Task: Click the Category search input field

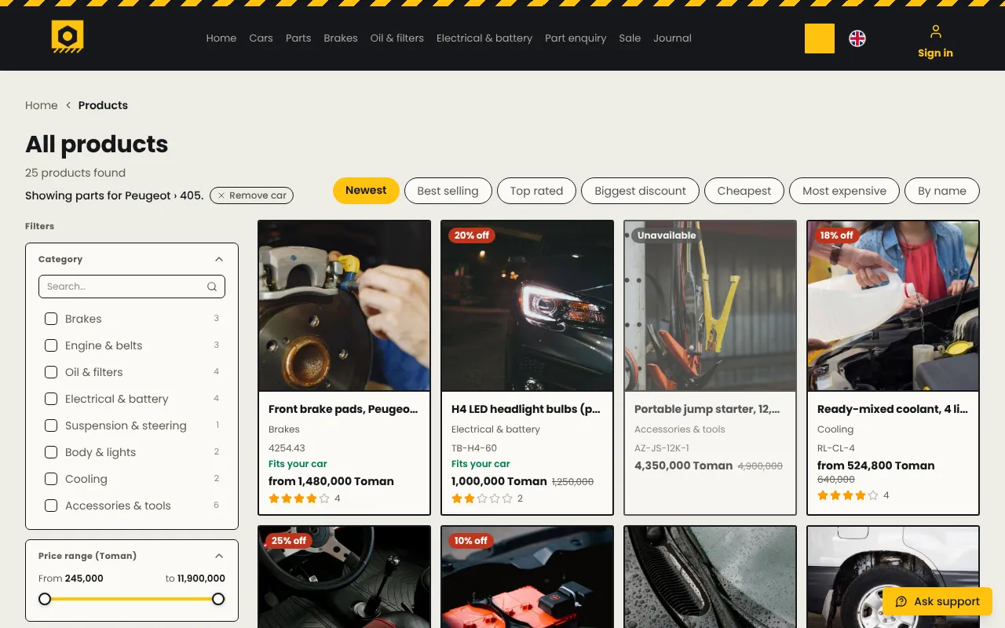Action: click(132, 287)
